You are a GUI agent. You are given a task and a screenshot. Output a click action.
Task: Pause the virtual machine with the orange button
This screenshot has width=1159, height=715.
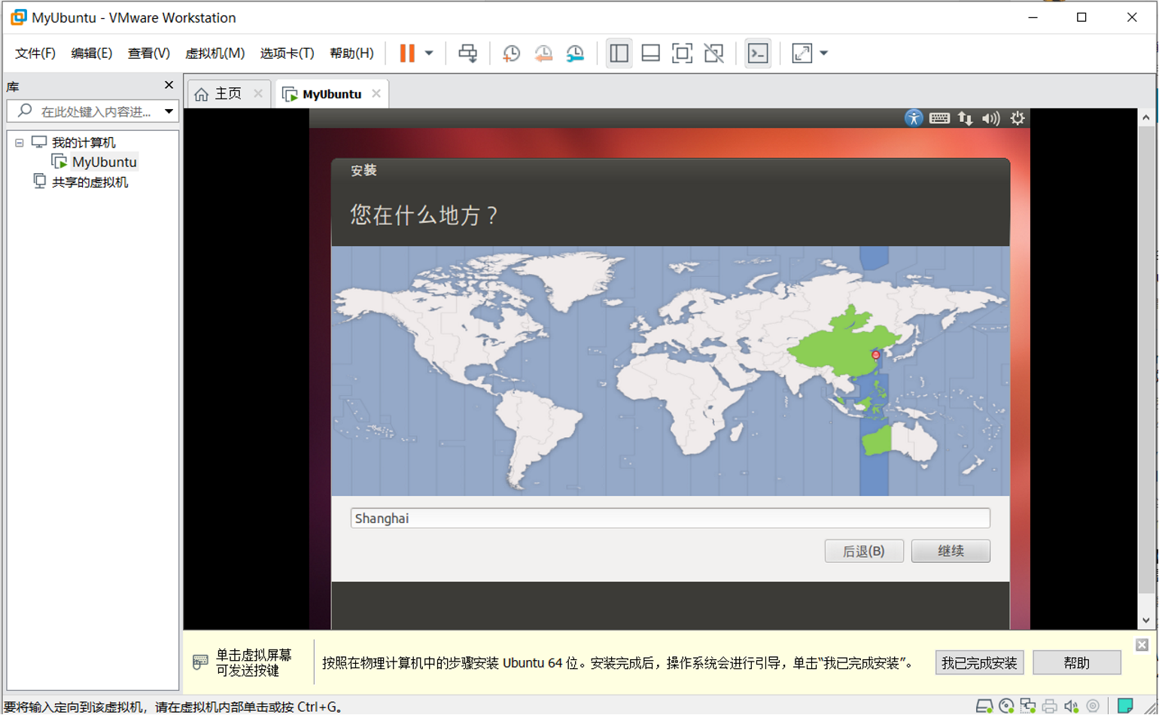pos(407,53)
